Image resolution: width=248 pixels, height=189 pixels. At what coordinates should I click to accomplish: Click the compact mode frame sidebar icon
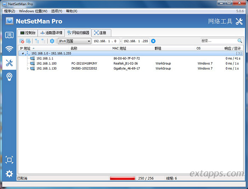point(9,160)
